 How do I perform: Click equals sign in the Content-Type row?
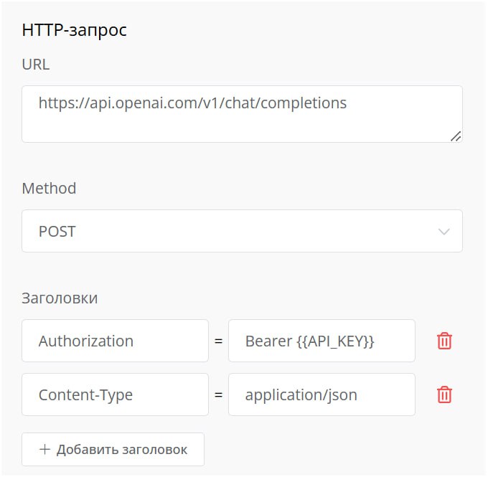click(218, 395)
